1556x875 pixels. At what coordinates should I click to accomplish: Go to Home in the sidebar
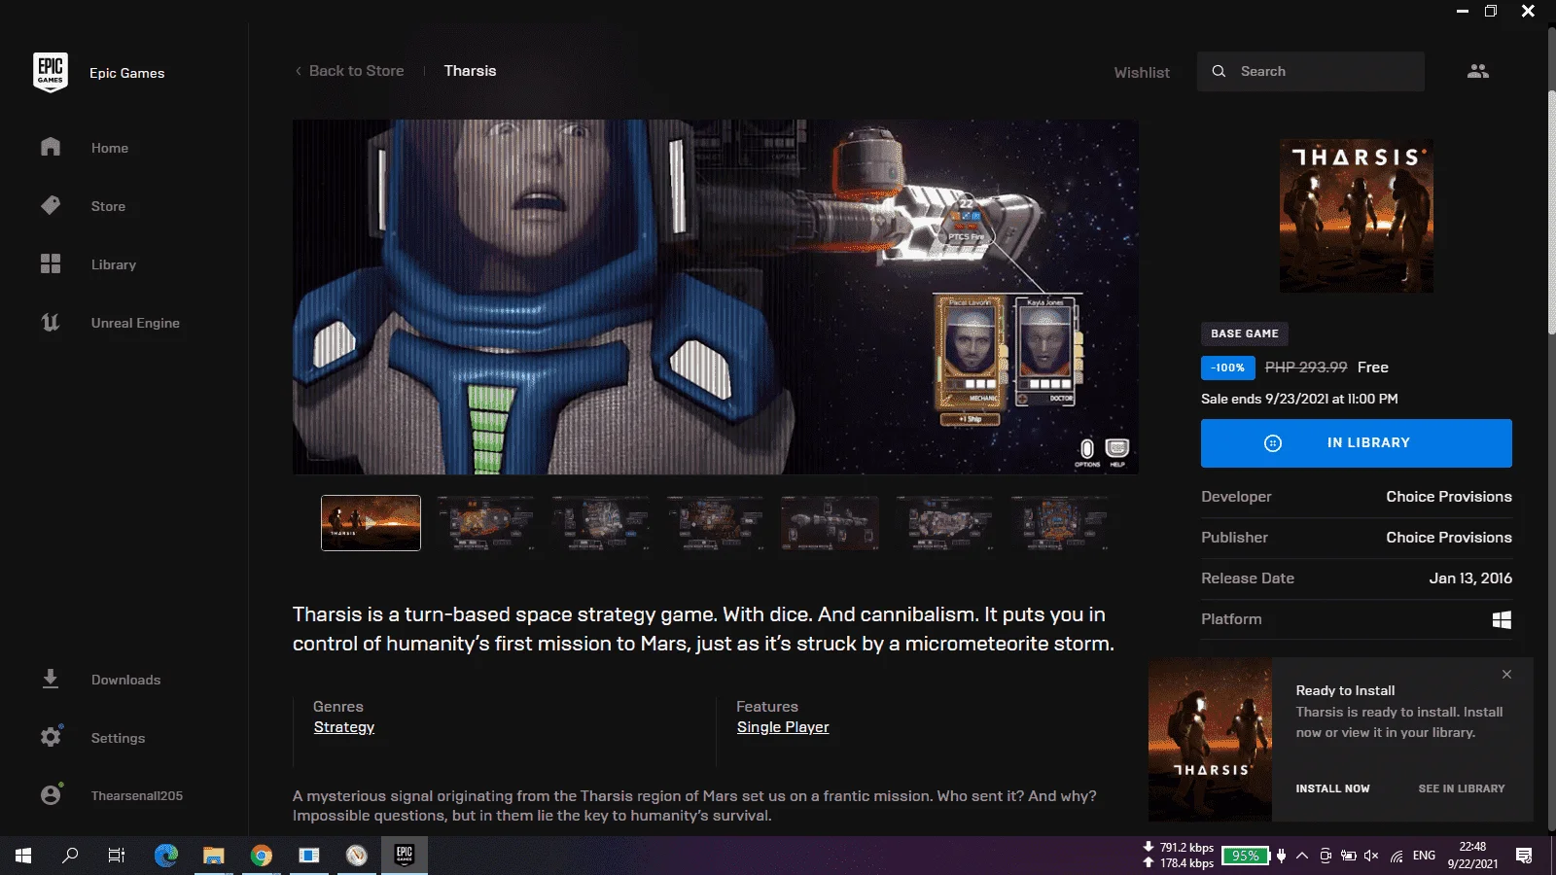point(109,148)
